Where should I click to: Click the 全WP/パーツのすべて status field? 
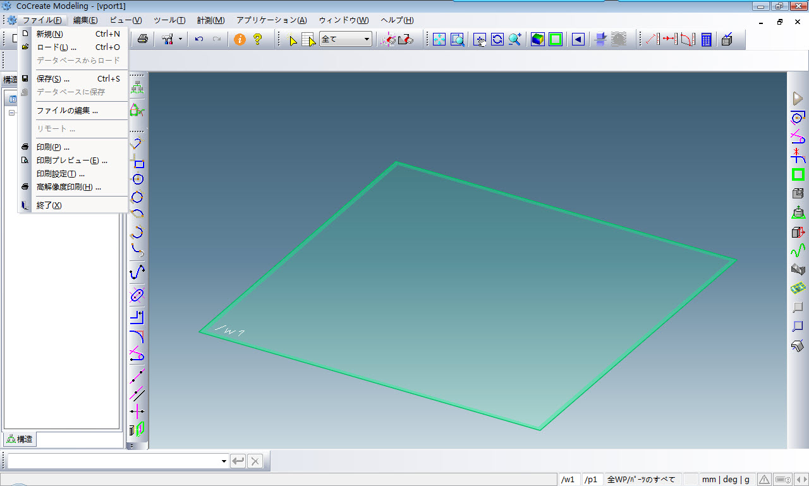642,480
